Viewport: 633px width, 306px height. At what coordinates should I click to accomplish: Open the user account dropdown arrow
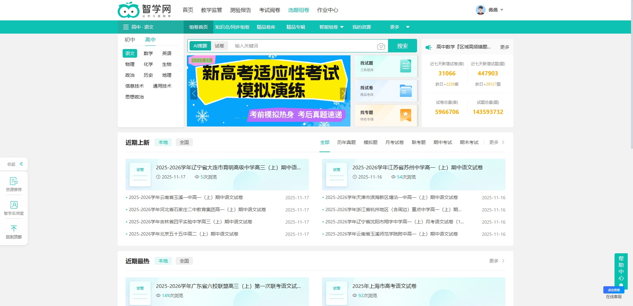[502, 10]
